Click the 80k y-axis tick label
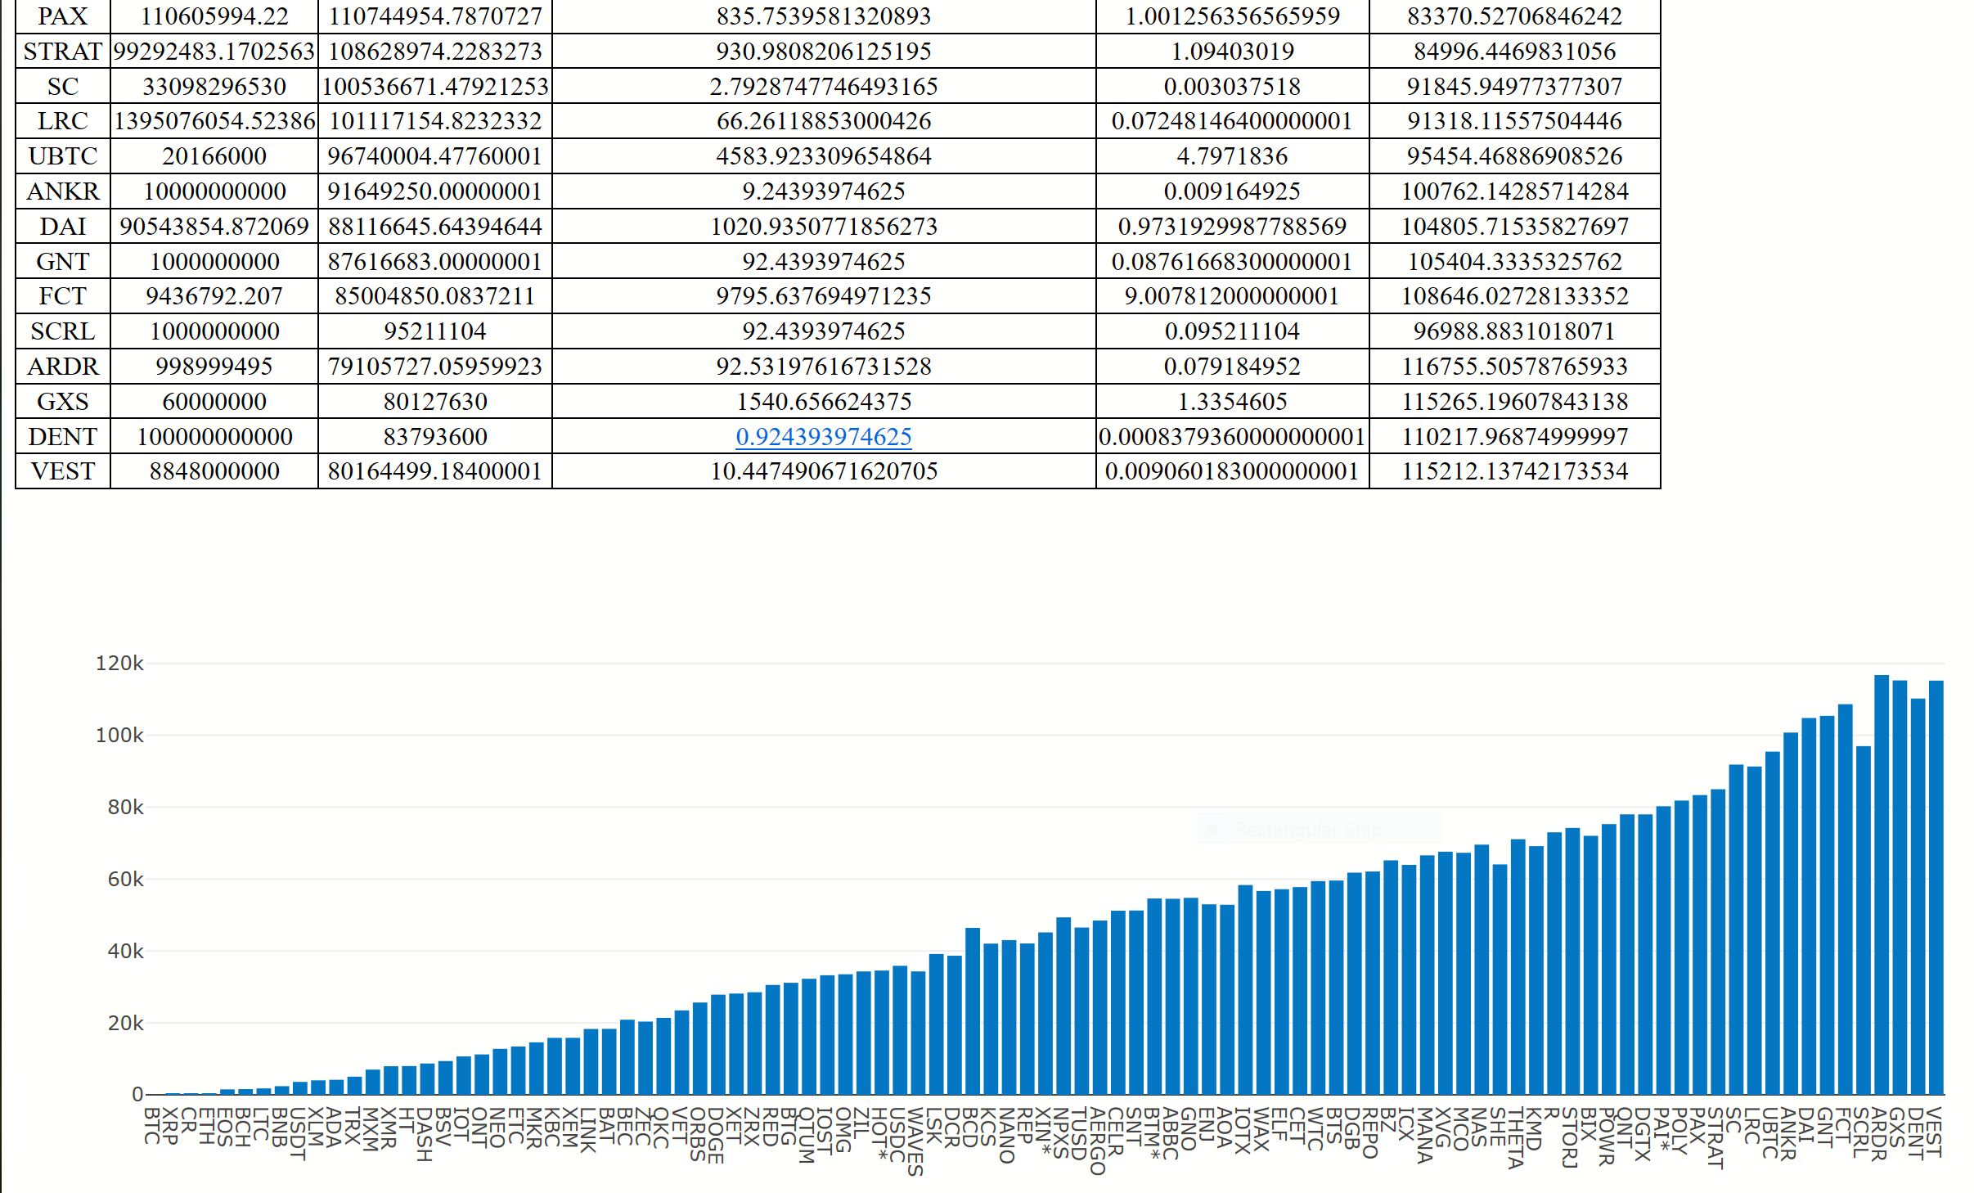 pyautogui.click(x=125, y=808)
